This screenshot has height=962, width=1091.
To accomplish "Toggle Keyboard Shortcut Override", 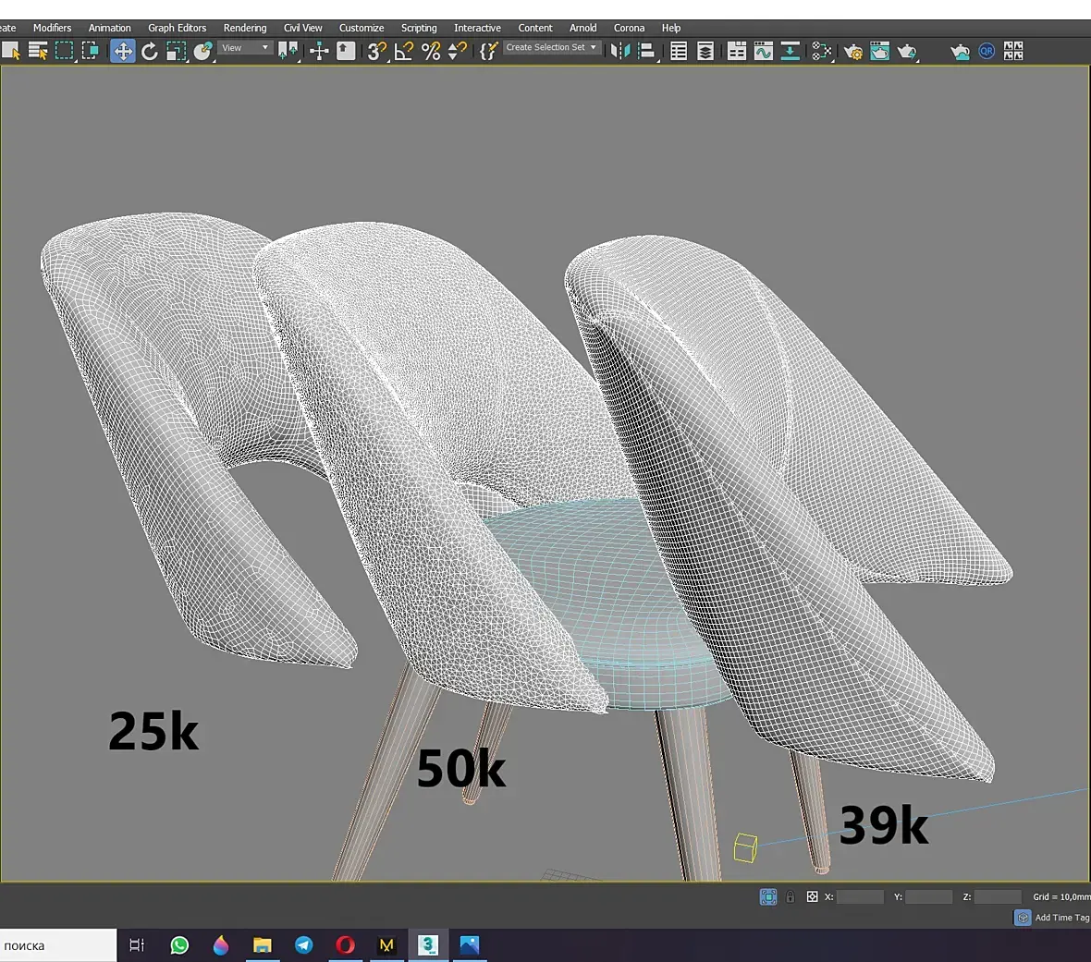I will tap(346, 51).
